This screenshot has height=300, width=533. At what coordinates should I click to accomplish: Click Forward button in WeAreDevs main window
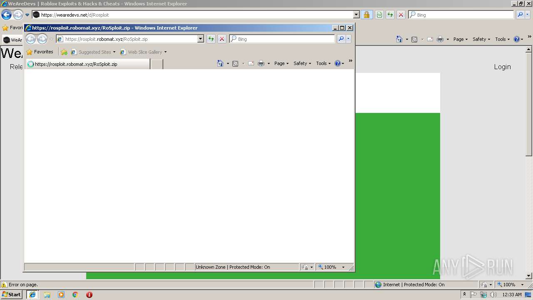pyautogui.click(x=18, y=15)
